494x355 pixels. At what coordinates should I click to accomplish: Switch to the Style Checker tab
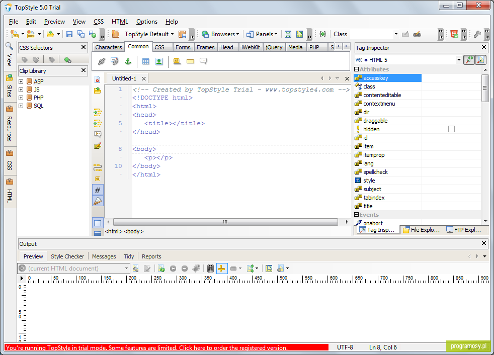[x=67, y=256]
